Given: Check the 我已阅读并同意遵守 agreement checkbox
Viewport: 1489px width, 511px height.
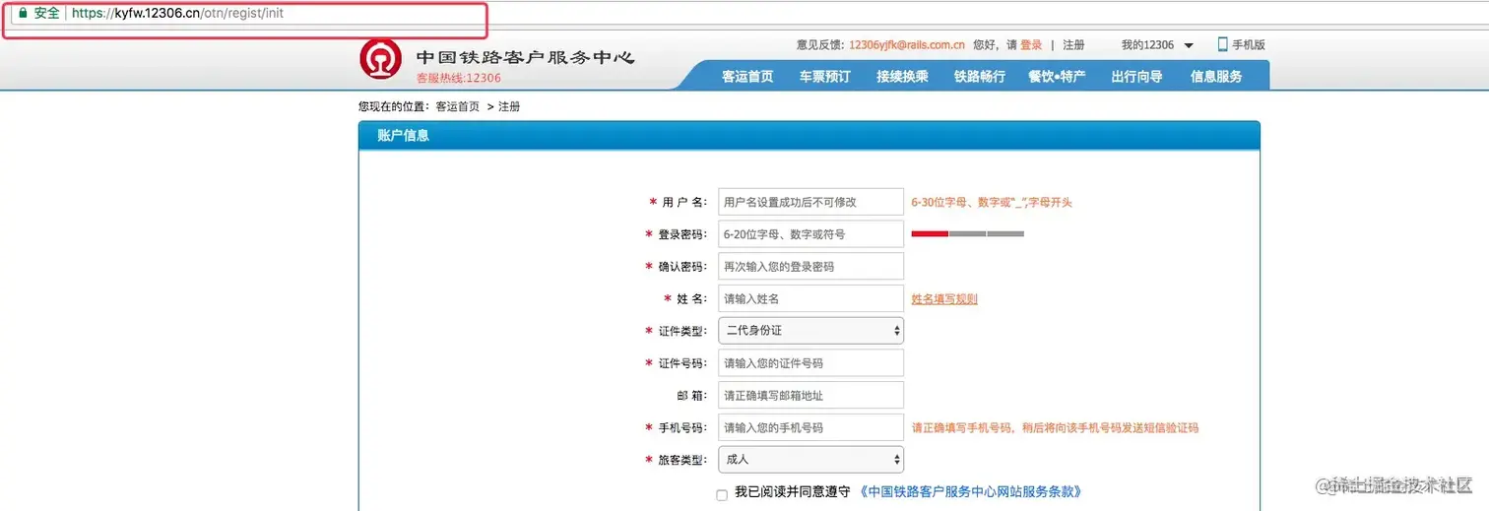Looking at the screenshot, I should click(x=722, y=494).
